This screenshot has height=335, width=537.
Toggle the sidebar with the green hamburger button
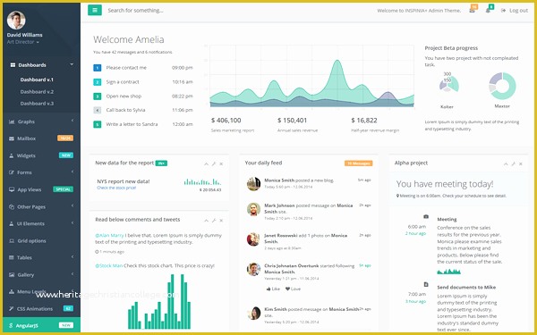click(x=95, y=10)
